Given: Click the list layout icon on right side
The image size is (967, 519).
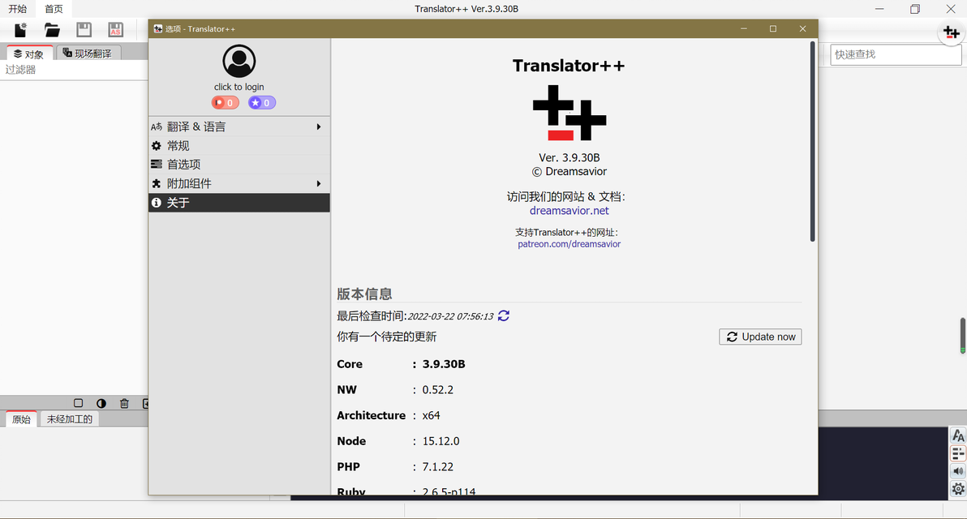Looking at the screenshot, I should click(x=958, y=453).
